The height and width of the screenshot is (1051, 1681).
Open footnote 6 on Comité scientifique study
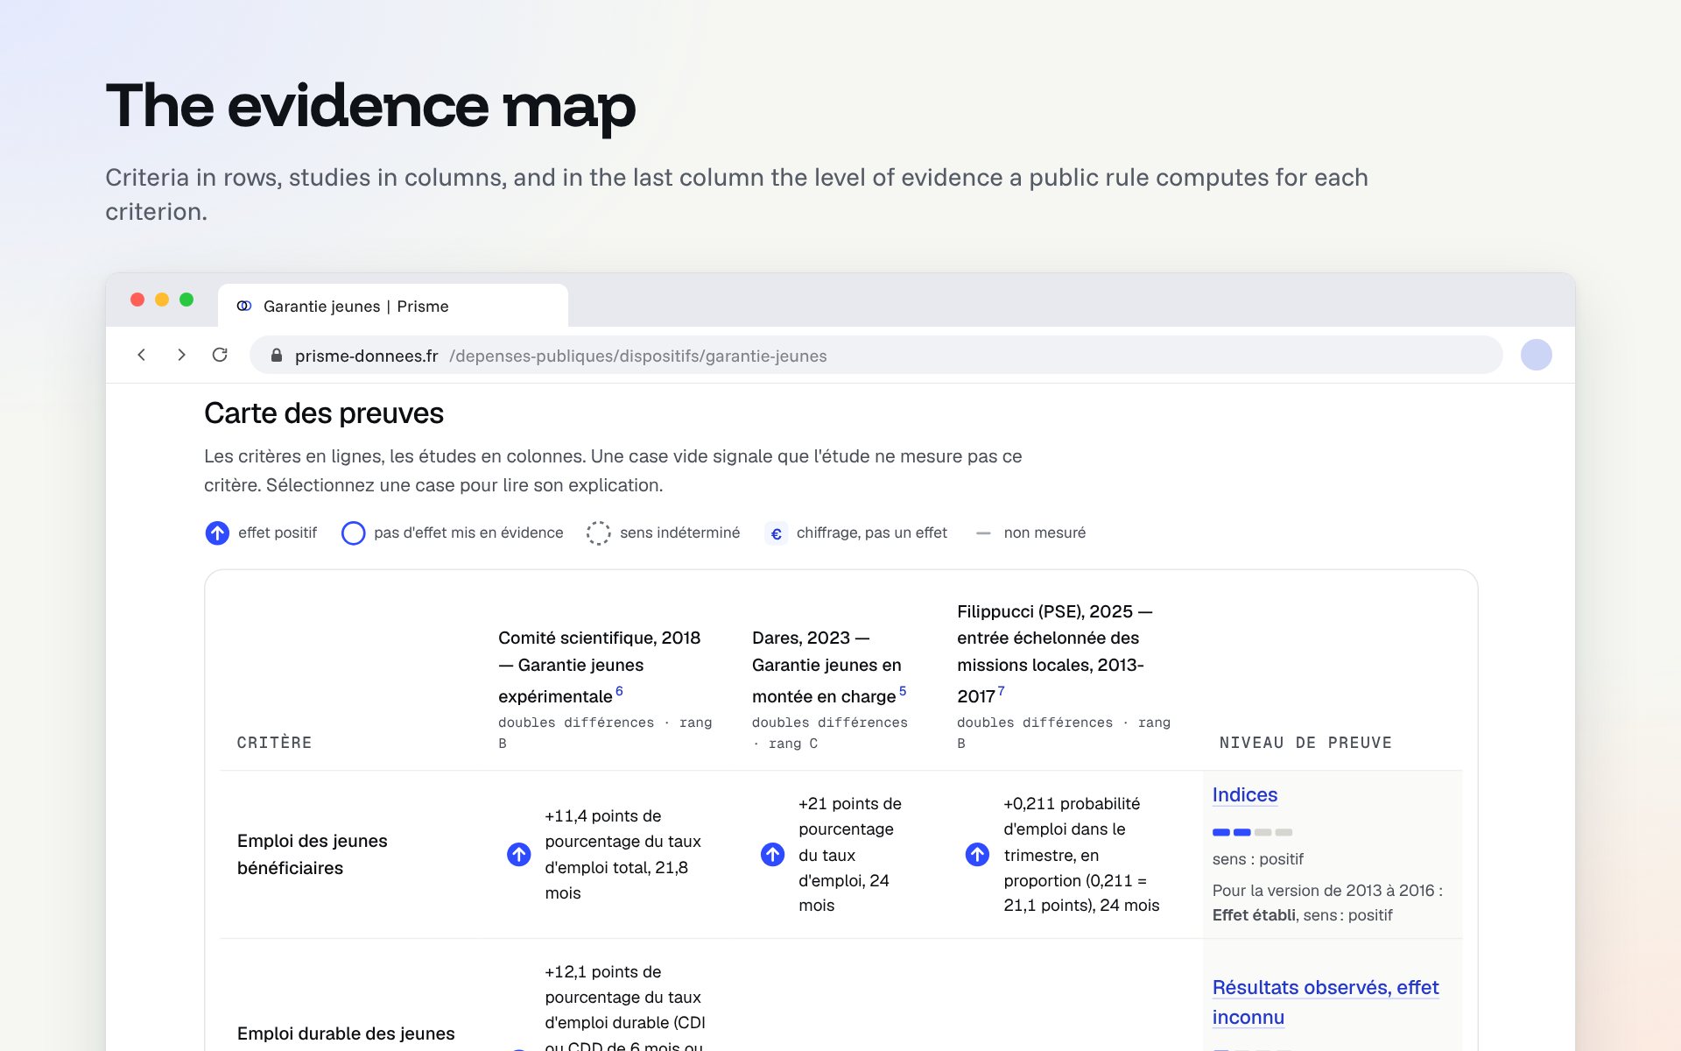click(619, 691)
